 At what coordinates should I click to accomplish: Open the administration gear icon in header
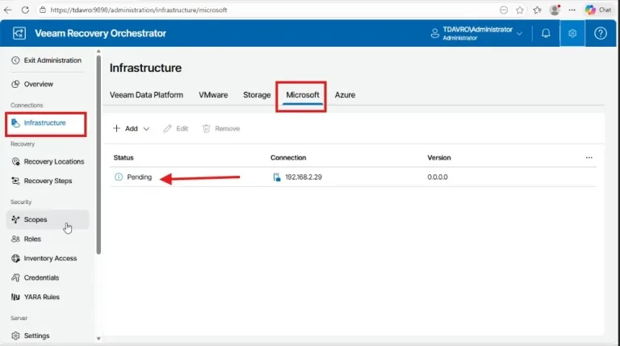[572, 34]
